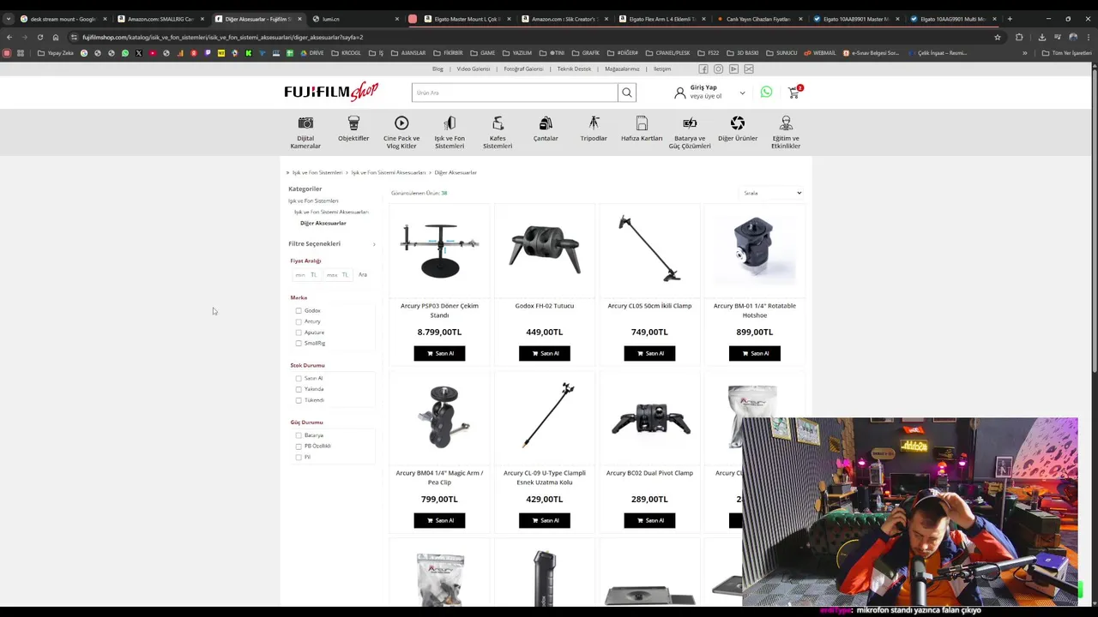
Task: Click Satın Al for Arcury BC02 Dual Pivot Clamp
Action: [x=649, y=520]
